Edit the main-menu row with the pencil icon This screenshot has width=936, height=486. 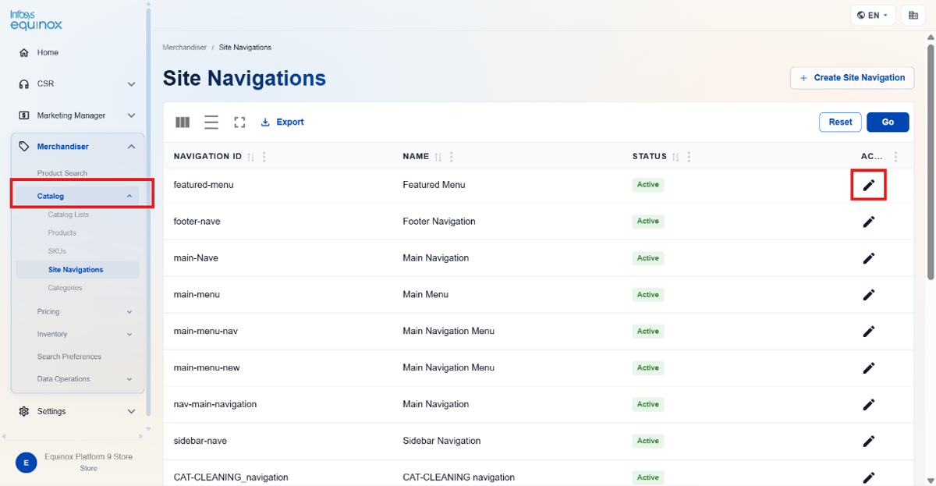click(x=868, y=295)
